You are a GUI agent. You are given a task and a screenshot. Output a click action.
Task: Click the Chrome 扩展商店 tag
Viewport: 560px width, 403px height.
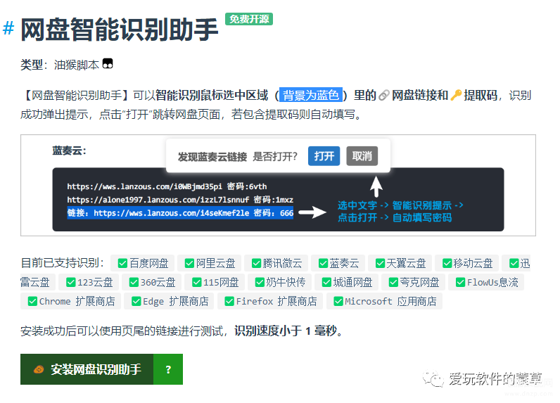[x=71, y=301]
